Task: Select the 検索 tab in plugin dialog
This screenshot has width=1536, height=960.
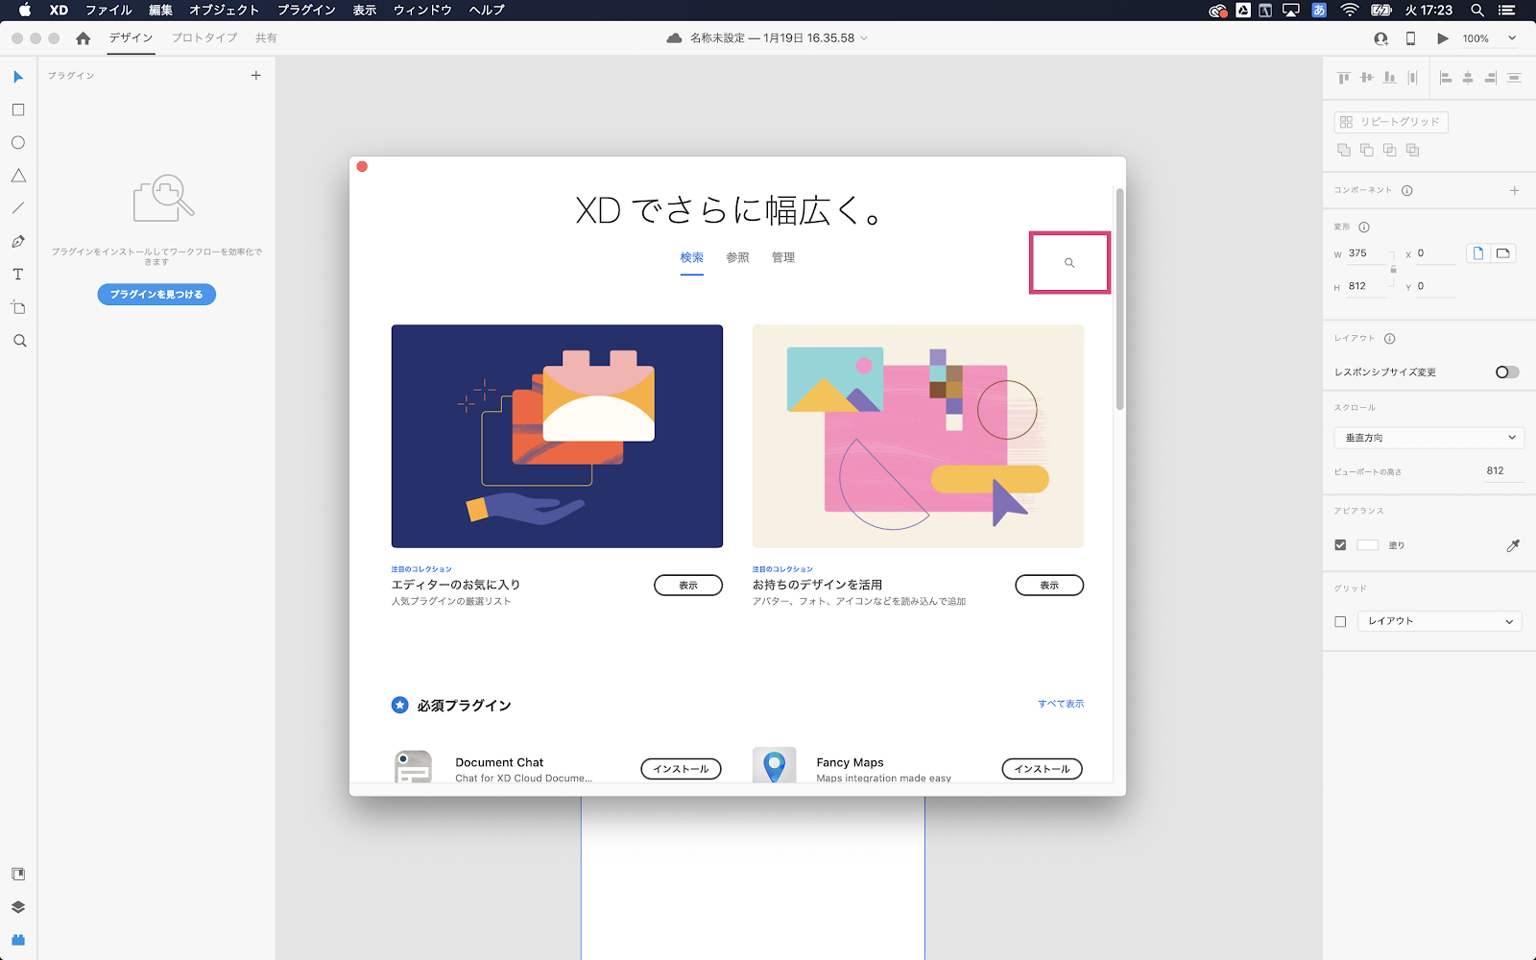Action: pyautogui.click(x=692, y=257)
